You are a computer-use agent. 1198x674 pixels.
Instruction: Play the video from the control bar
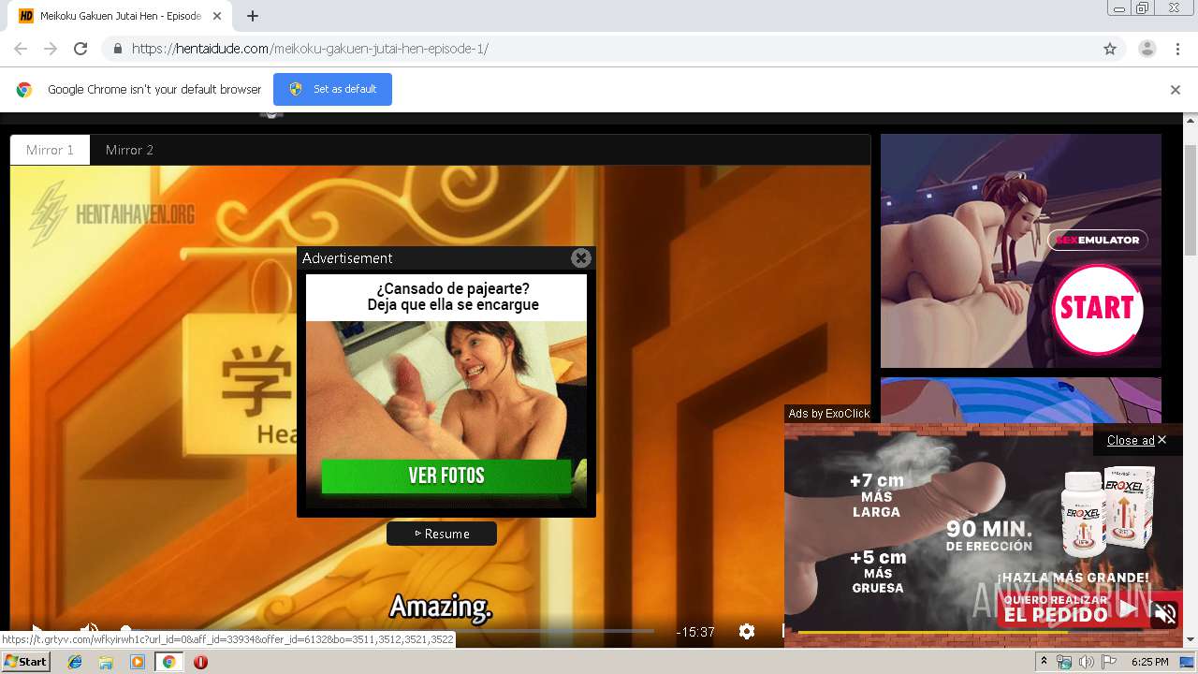click(x=36, y=630)
